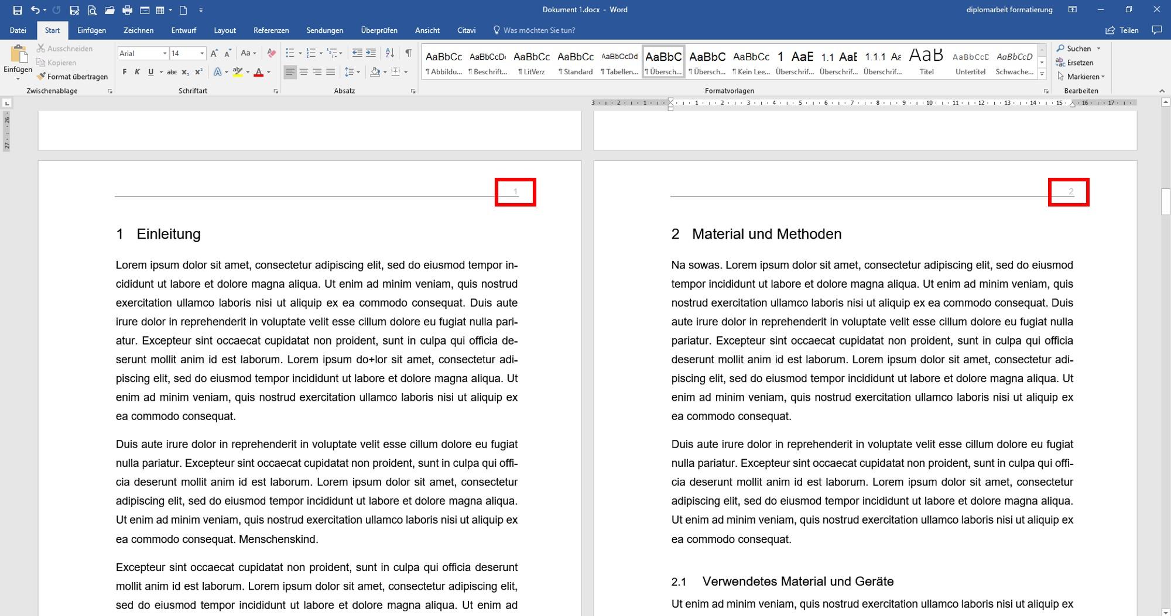The height and width of the screenshot is (616, 1171).
Task: Click the vertical scrollbar thumb
Action: pyautogui.click(x=1165, y=202)
